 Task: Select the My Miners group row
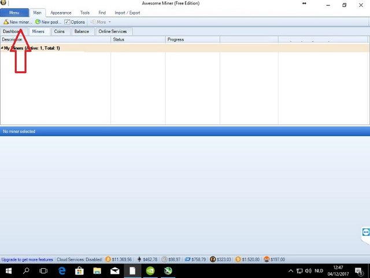coord(184,48)
